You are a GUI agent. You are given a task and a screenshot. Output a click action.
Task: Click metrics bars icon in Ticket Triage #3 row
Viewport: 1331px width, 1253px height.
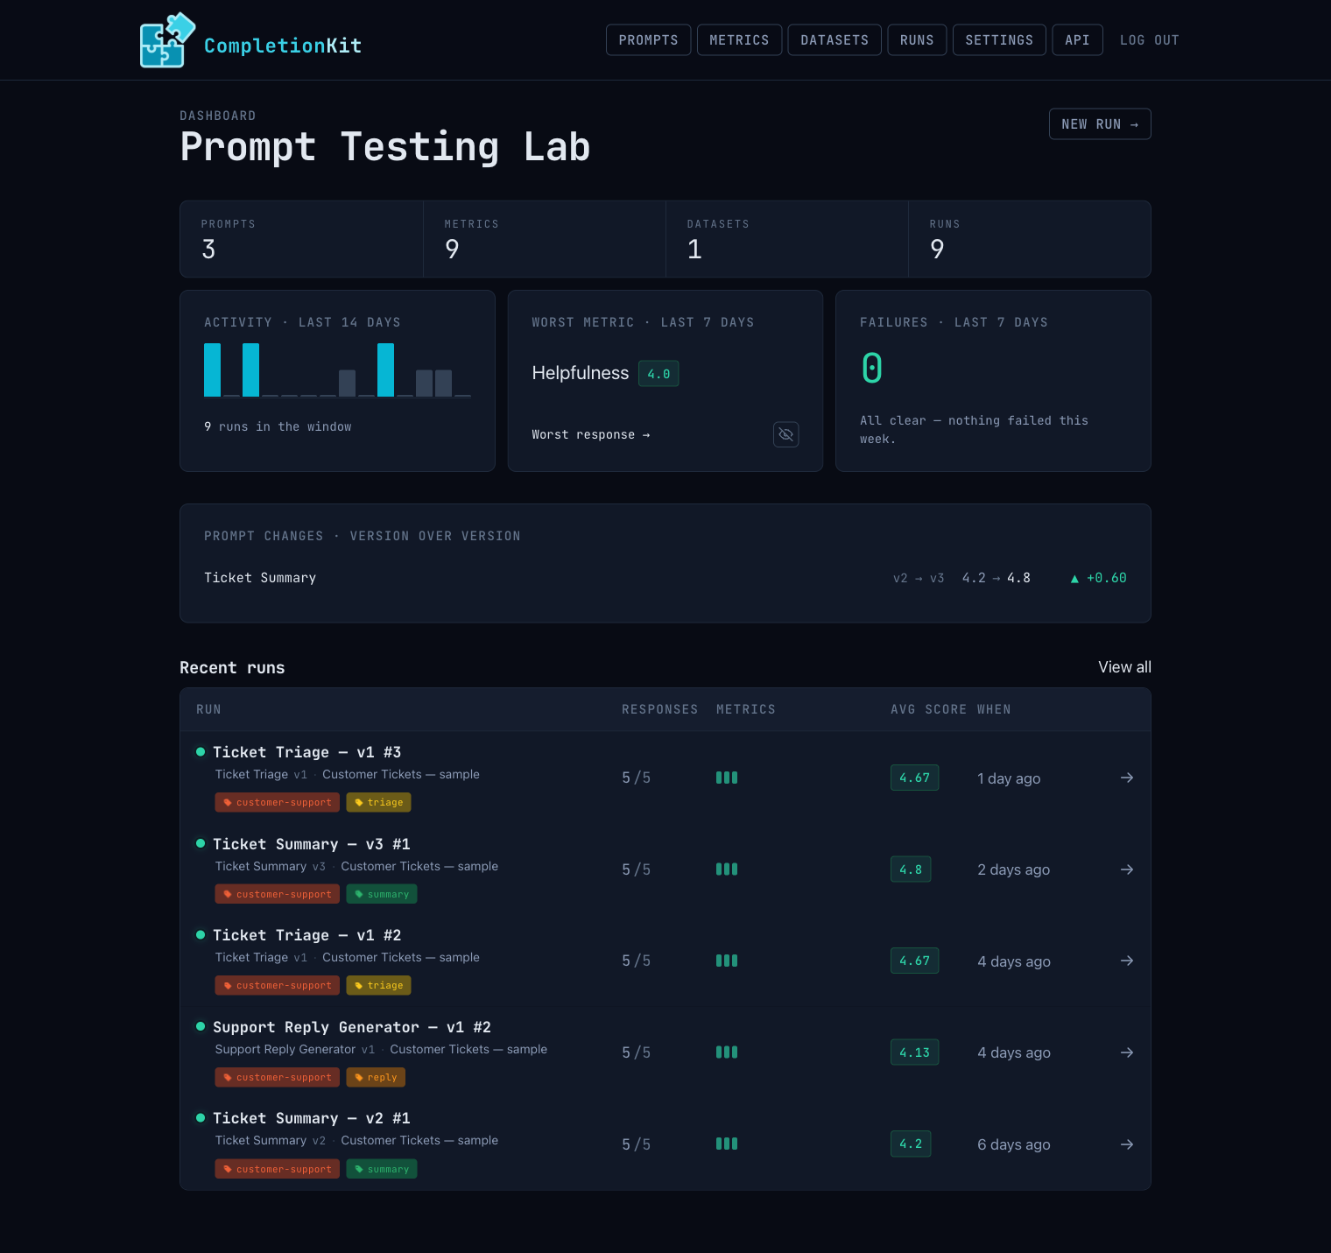point(727,778)
